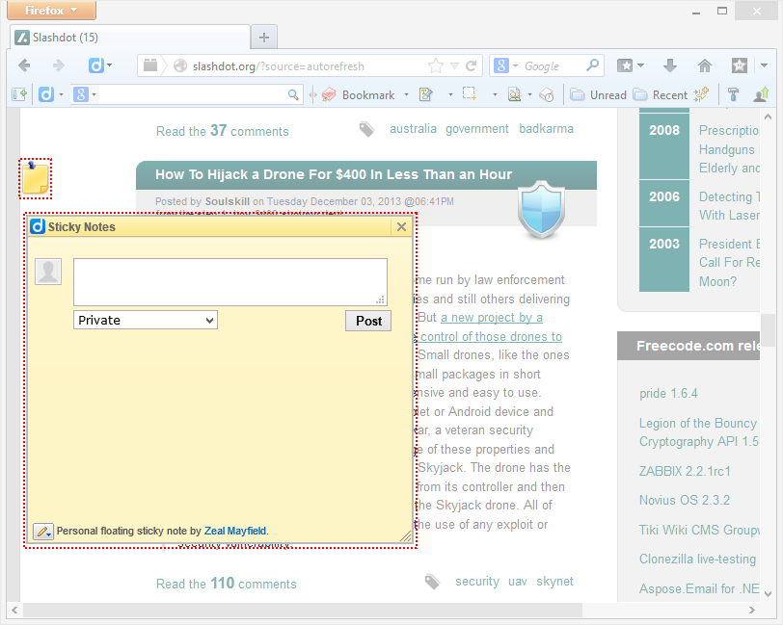Bookmark this page with the star icon
Viewport: 783px width, 625px height.
point(436,65)
